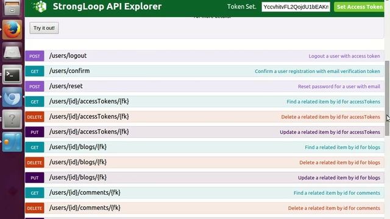The width and height of the screenshot is (390, 219).
Task: Open 'Update a related item by id for accessTokens'
Action: point(330,132)
